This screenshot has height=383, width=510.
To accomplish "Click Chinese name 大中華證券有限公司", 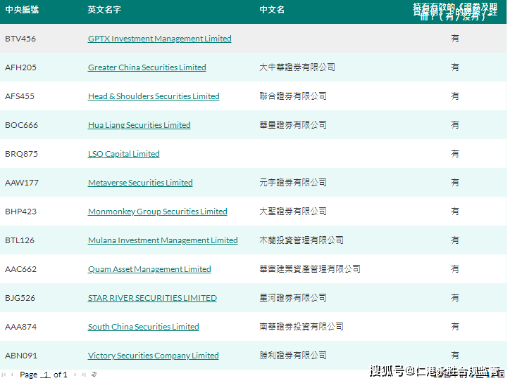I will pyautogui.click(x=297, y=67).
